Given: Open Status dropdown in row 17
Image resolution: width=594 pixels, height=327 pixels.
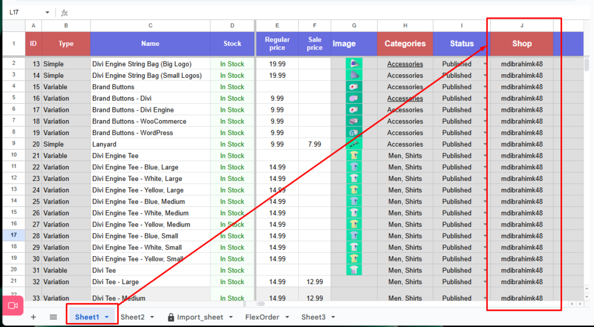Looking at the screenshot, I should [x=485, y=236].
